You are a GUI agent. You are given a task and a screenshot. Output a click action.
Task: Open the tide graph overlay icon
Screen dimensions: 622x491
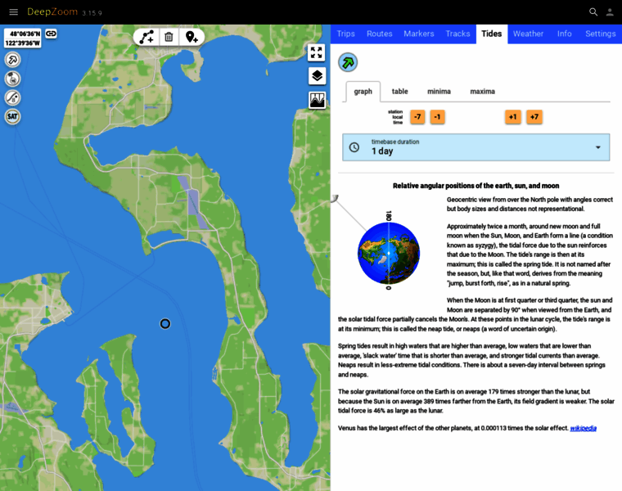[x=317, y=100]
